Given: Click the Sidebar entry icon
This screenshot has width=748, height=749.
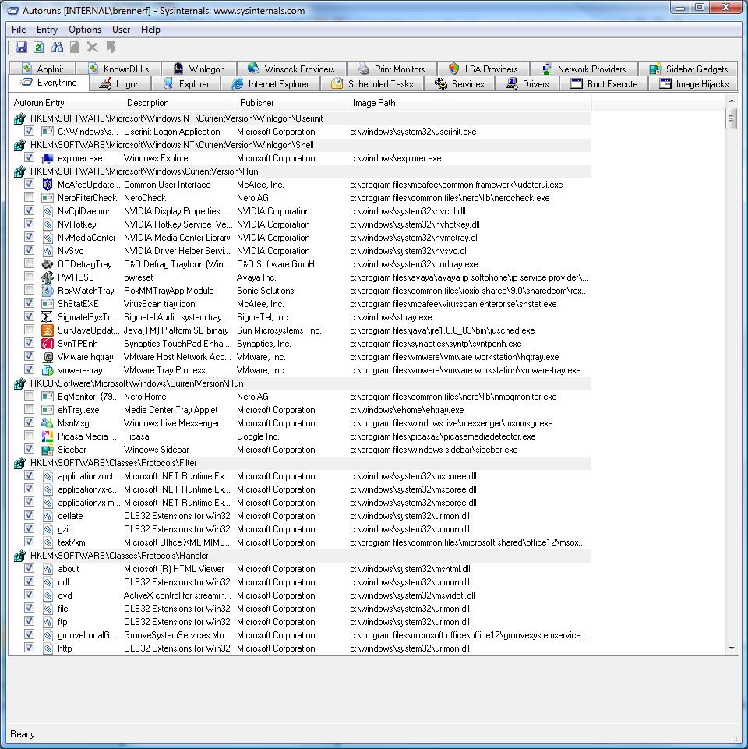Looking at the screenshot, I should 48,450.
